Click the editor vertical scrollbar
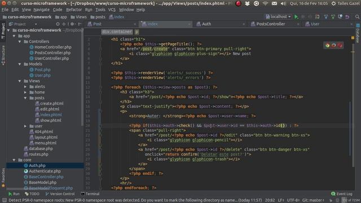The image size is (361, 203). (x=353, y=105)
